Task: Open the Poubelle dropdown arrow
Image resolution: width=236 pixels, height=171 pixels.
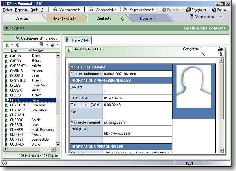Action: tap(183, 10)
